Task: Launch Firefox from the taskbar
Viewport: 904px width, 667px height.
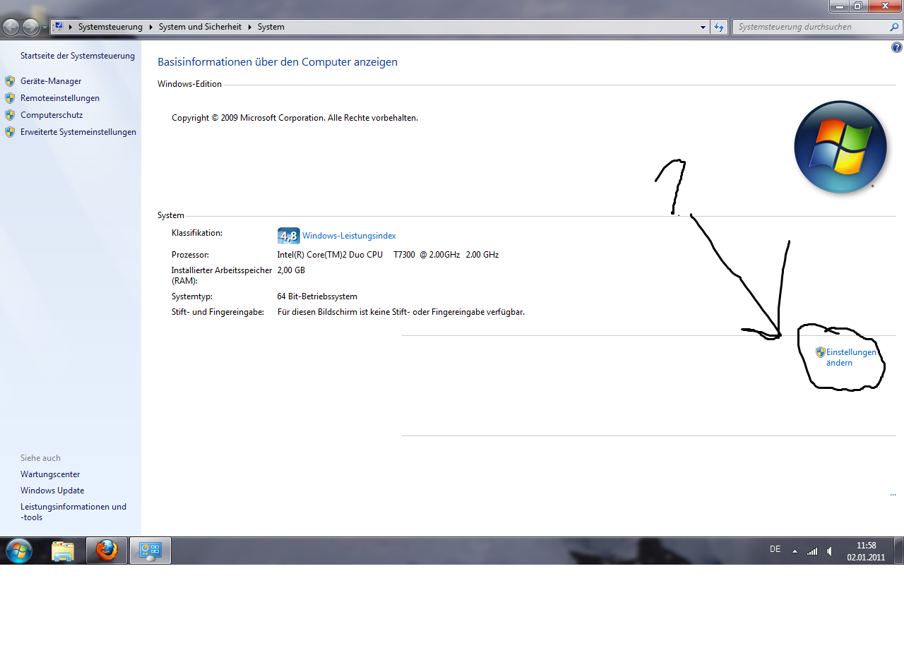Action: pyautogui.click(x=107, y=551)
